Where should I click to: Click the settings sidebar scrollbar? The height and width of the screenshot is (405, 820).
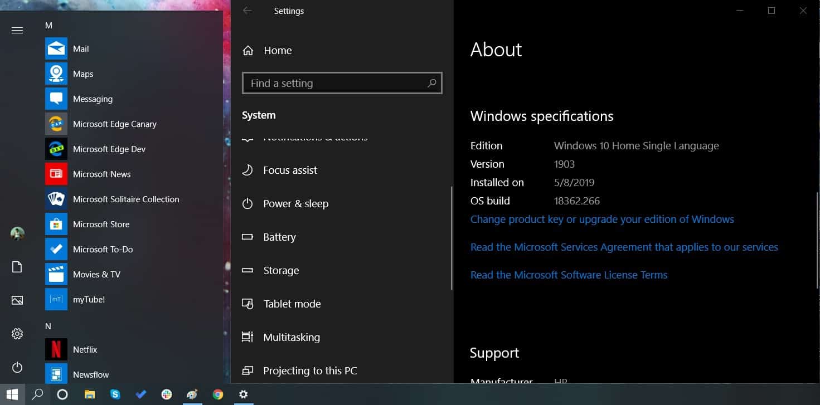tap(452, 238)
